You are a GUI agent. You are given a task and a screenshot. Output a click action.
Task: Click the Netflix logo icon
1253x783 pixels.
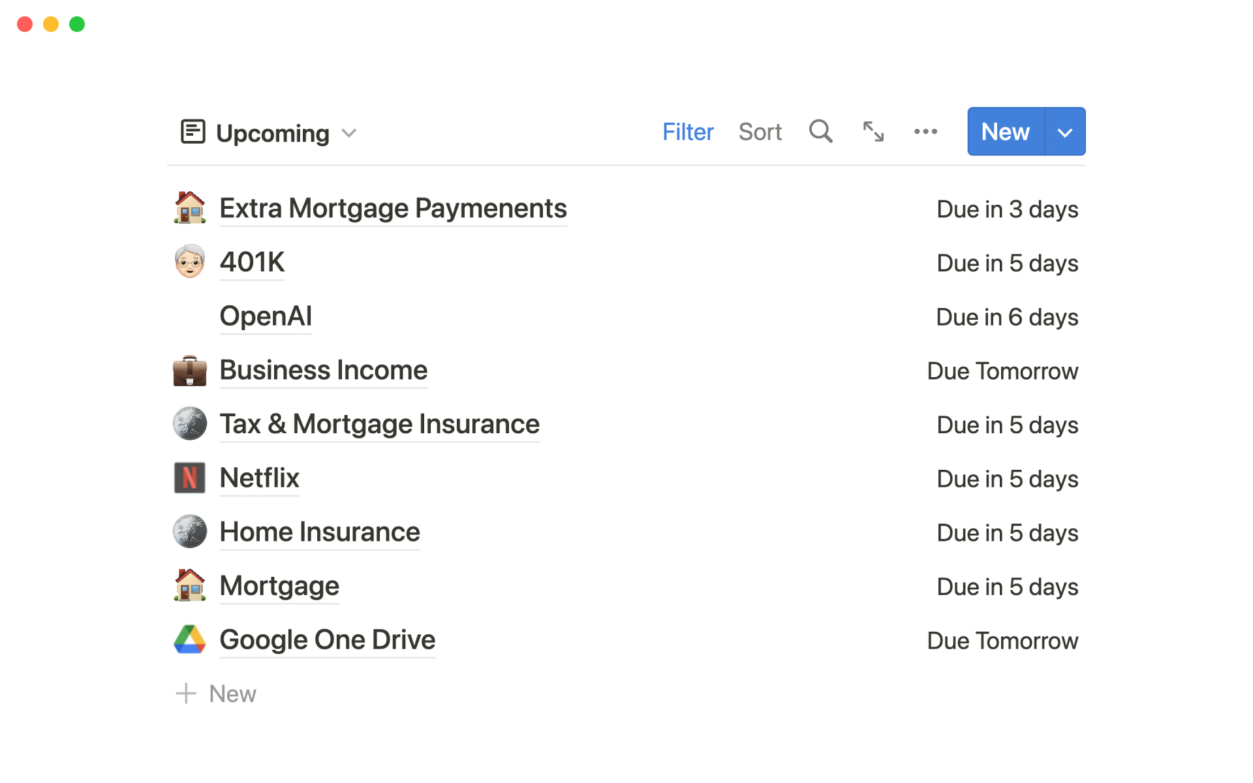(190, 478)
